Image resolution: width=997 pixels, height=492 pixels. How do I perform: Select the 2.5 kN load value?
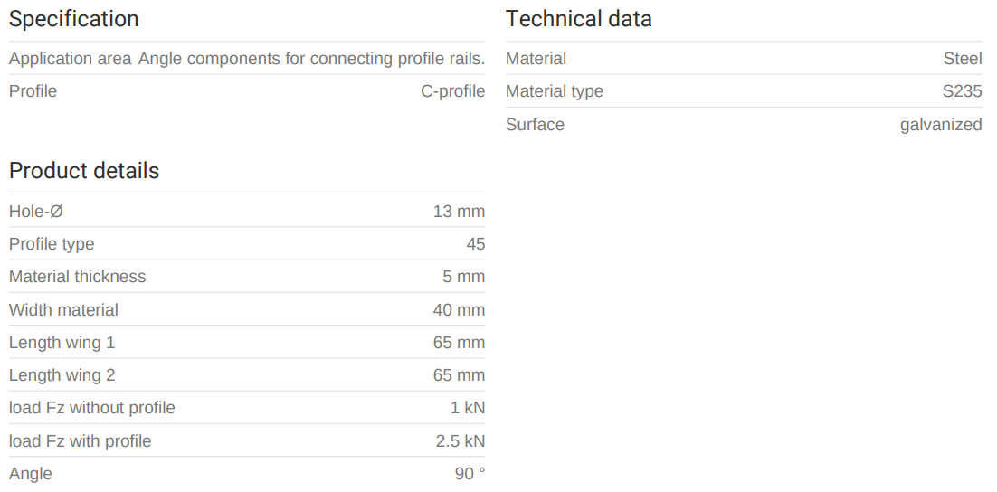click(460, 441)
